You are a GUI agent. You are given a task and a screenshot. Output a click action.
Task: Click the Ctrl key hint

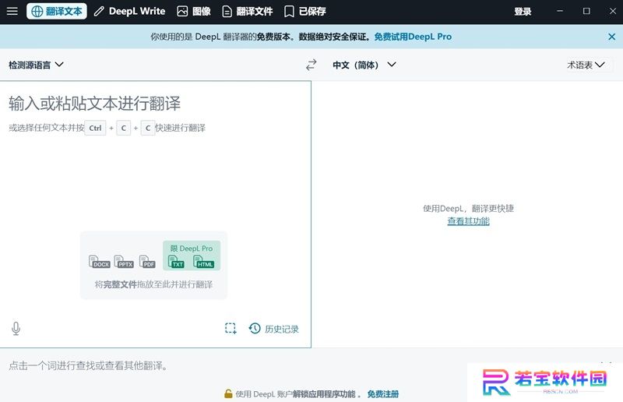(x=95, y=128)
